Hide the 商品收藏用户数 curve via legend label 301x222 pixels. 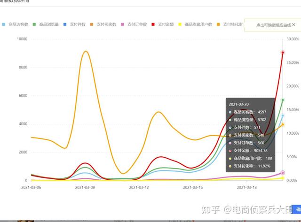coord(198,24)
